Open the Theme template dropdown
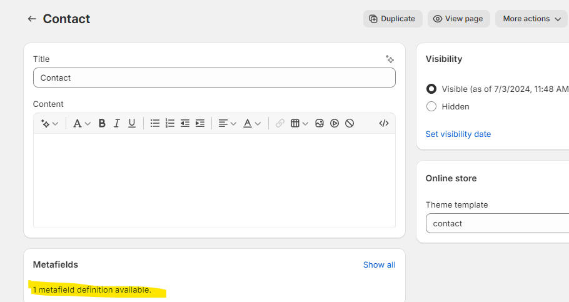This screenshot has width=569, height=302. click(497, 223)
